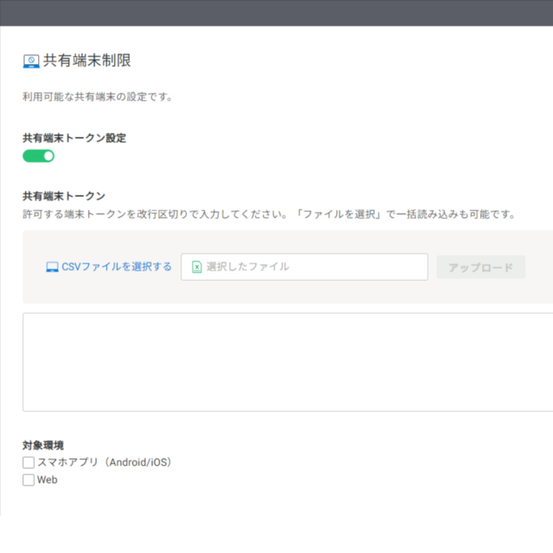
Task: Click the Web label text
Action: point(48,480)
